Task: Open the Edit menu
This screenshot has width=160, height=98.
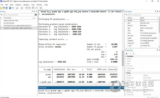Action: (x=6, y=5)
